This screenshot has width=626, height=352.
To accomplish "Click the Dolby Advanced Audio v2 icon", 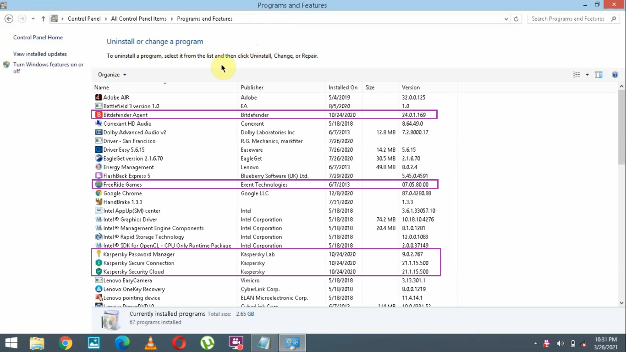I will click(99, 132).
